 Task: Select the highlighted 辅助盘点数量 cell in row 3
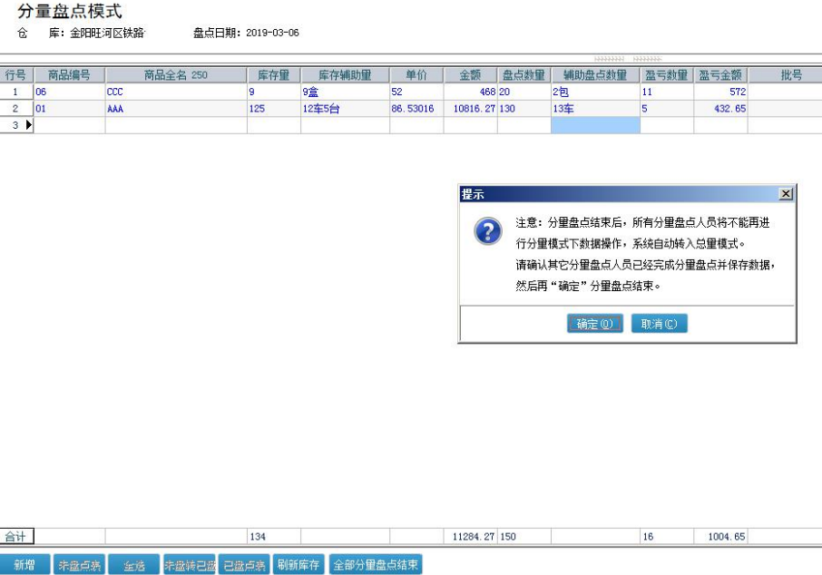click(594, 125)
